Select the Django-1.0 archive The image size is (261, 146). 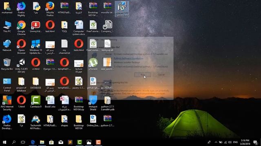pos(50,64)
